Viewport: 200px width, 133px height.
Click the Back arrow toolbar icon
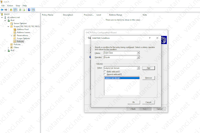[x=2, y=10]
